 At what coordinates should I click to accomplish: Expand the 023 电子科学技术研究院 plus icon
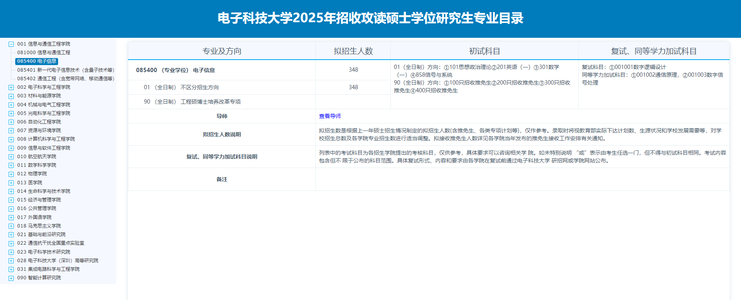pos(11,252)
